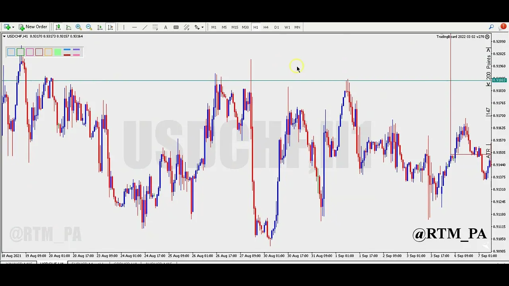
Task: Switch to MN monthly timeframe
Action: 297,27
